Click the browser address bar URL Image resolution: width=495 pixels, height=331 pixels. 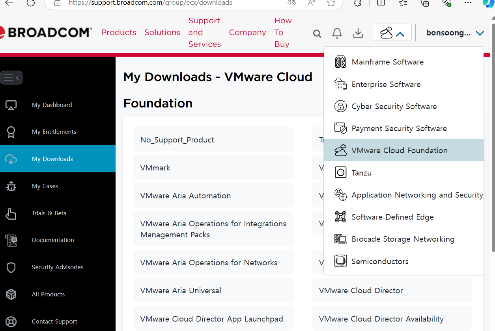[150, 3]
